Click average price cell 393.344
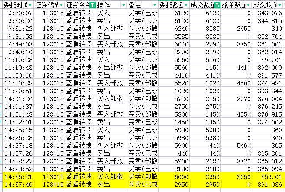Image resolution: width=285 pixels, height=192 pixels. [x=268, y=91]
